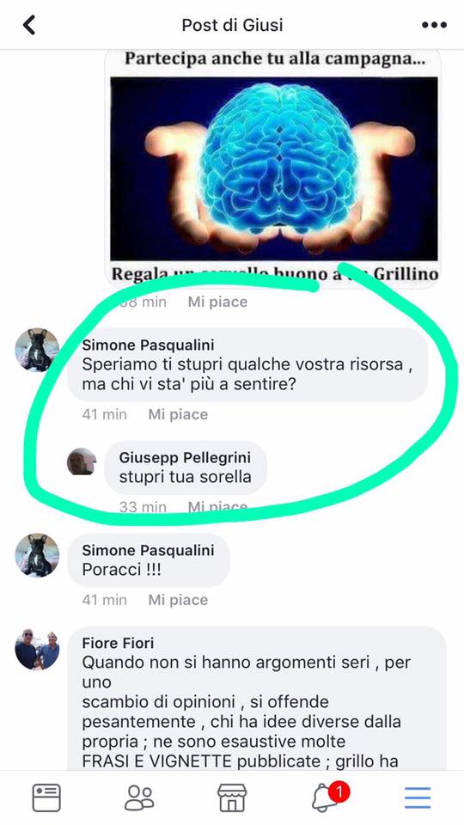Open the brain campaign image
464x825 pixels.
click(x=273, y=168)
